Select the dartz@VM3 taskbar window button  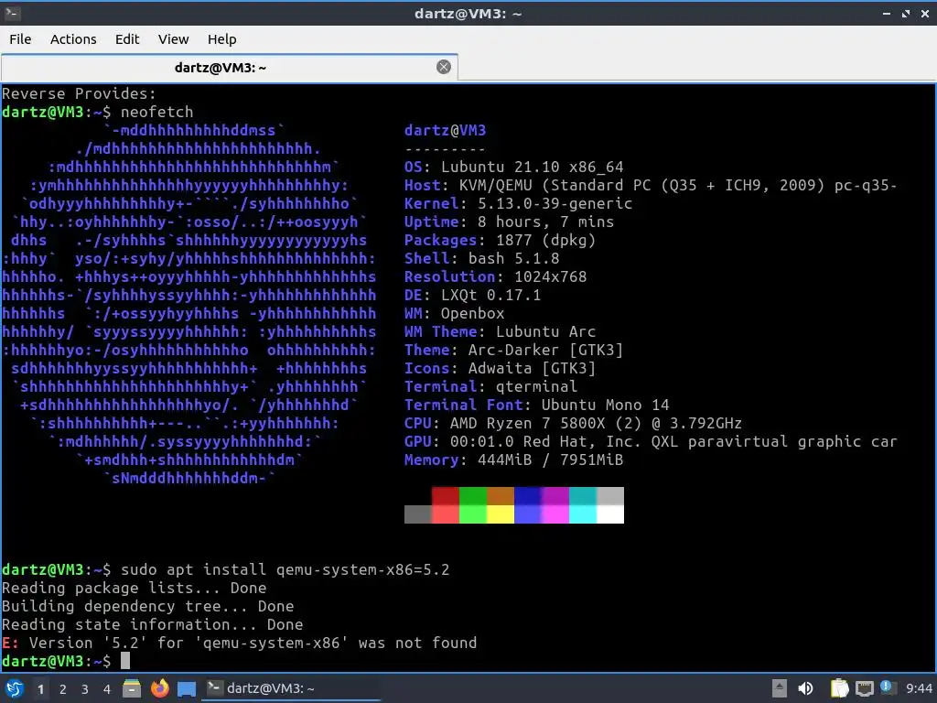(x=291, y=688)
